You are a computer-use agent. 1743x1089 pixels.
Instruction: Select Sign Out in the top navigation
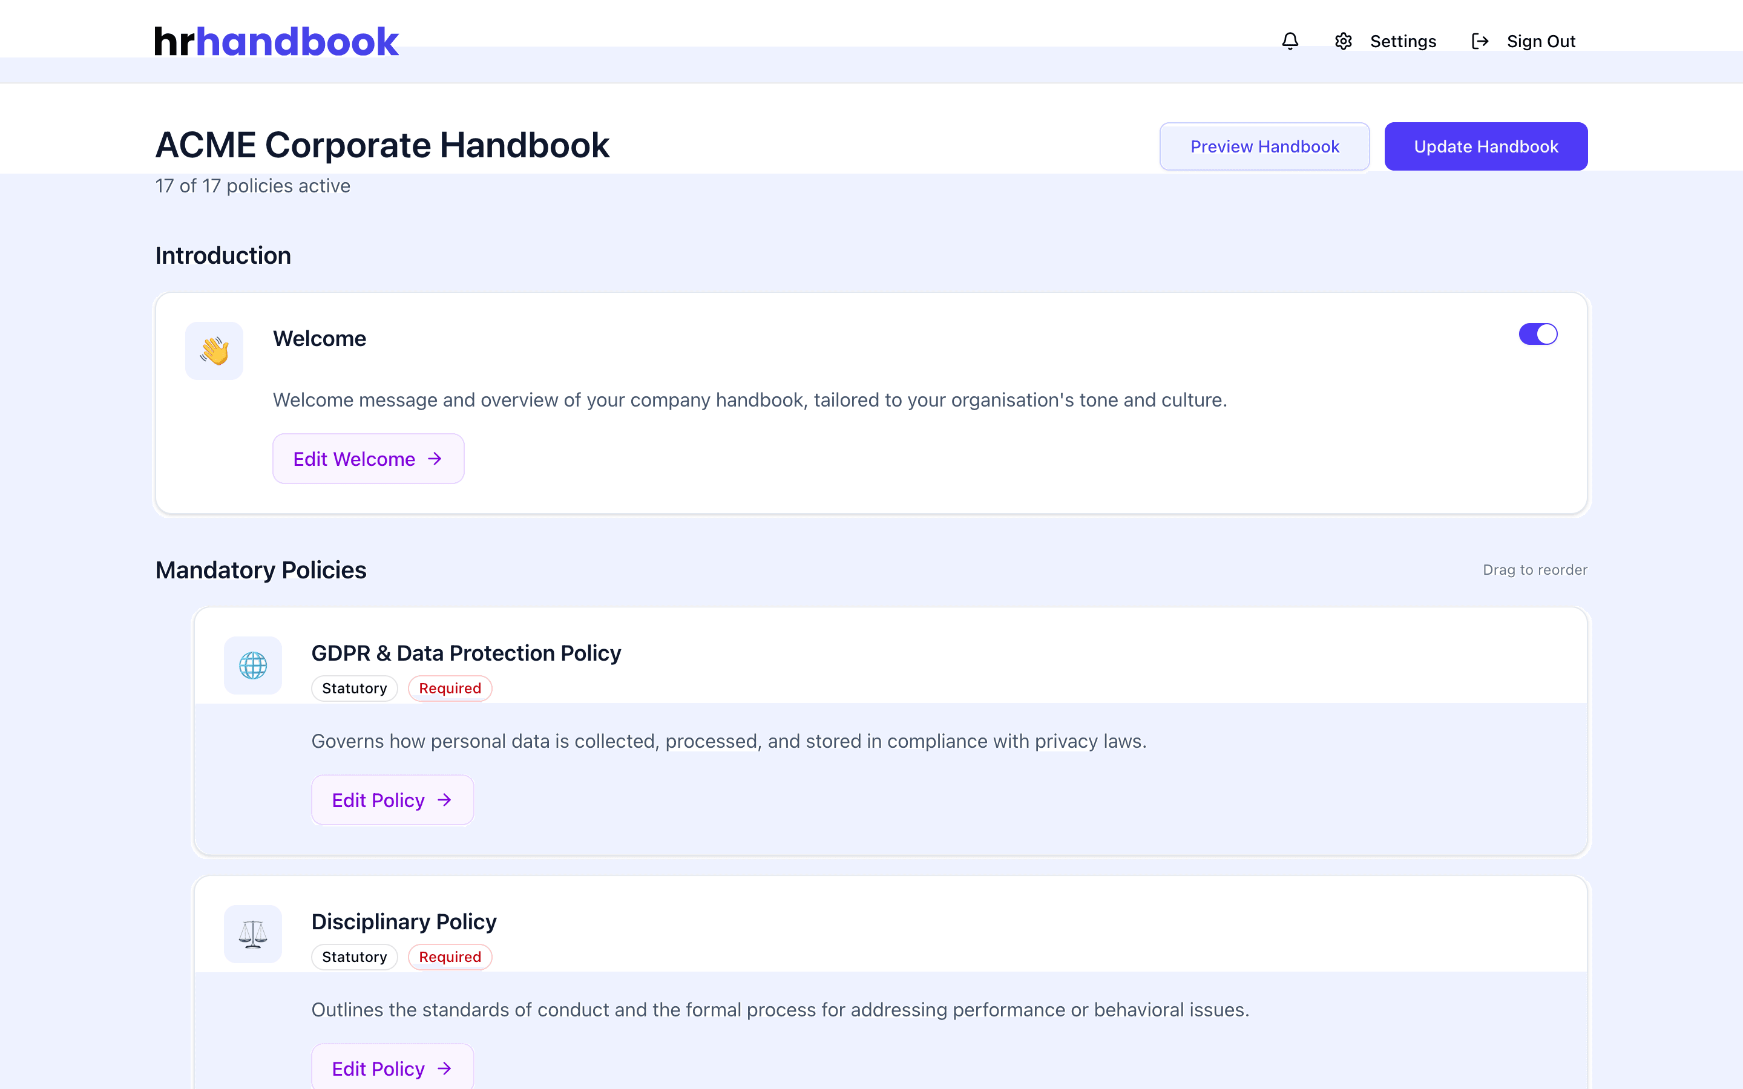pos(1541,41)
